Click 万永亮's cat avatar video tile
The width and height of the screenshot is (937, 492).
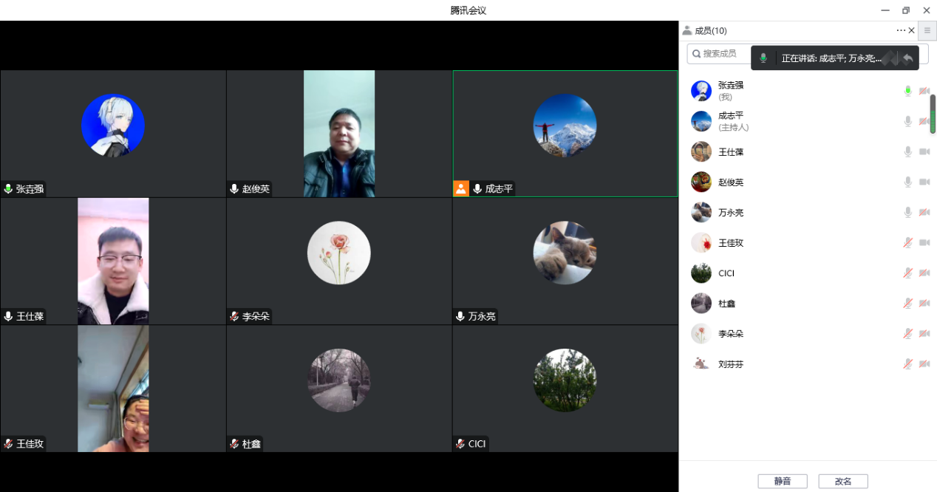(565, 253)
